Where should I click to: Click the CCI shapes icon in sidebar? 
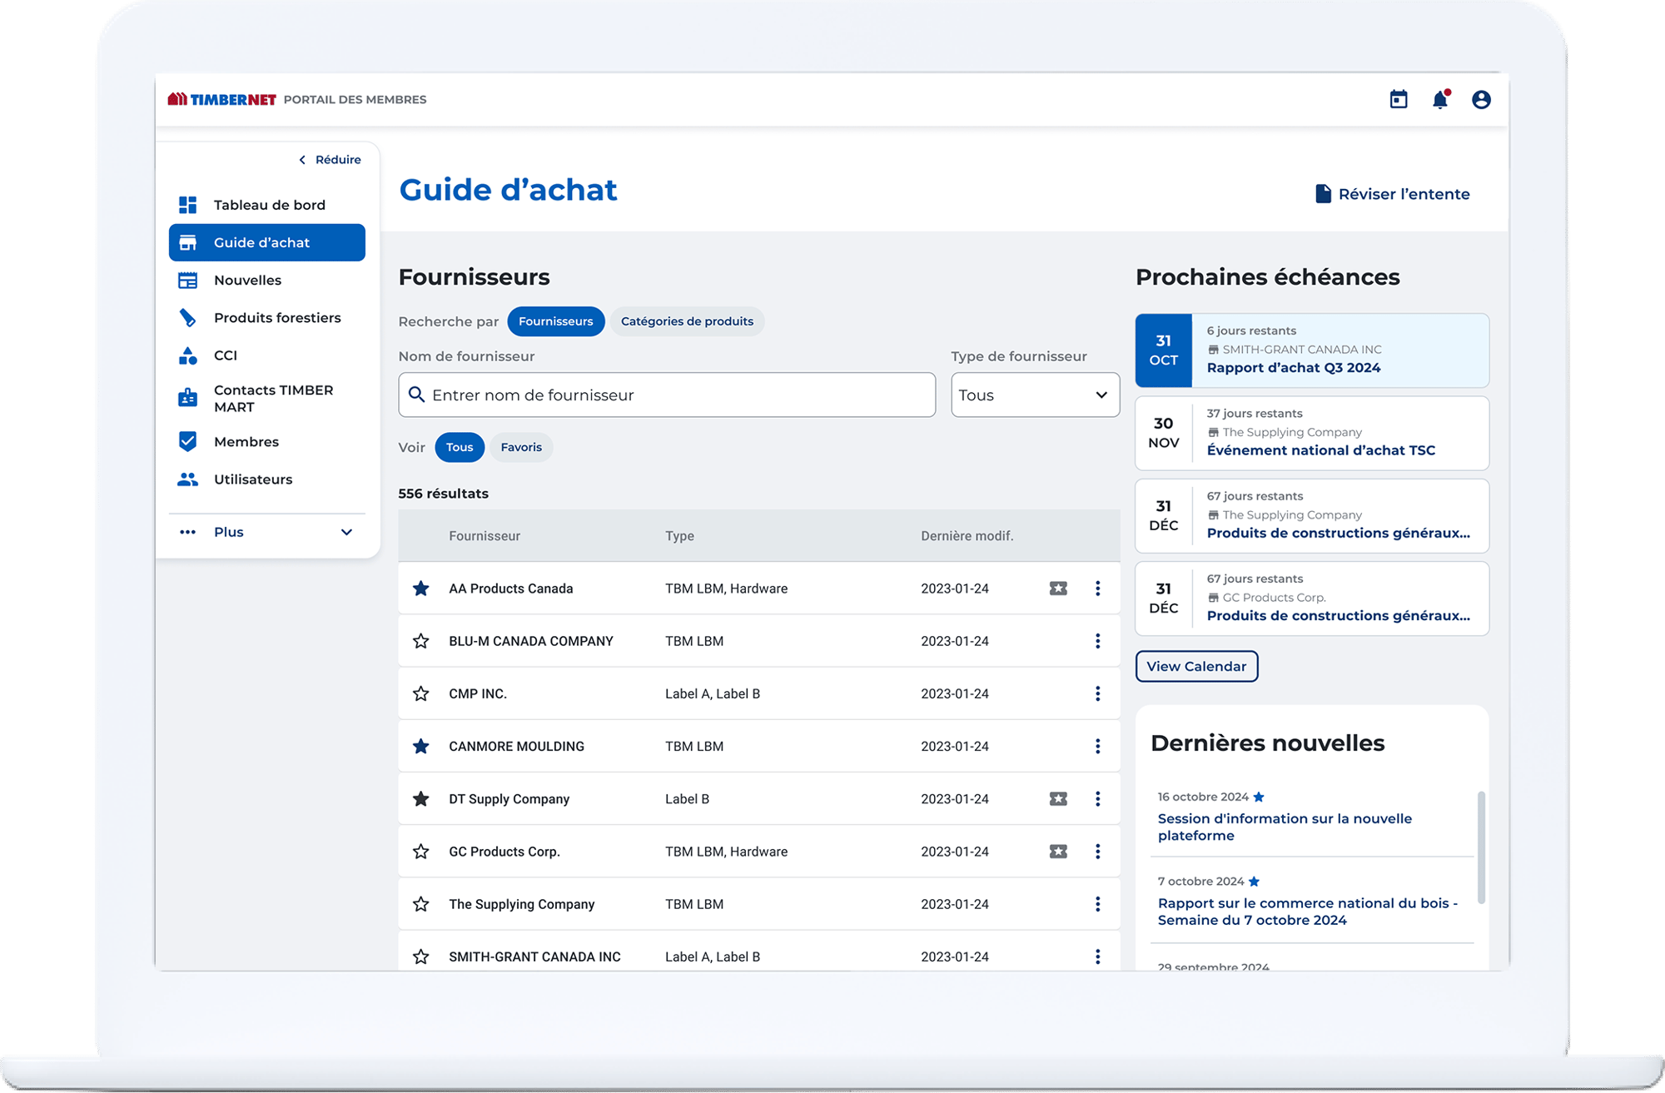pyautogui.click(x=188, y=355)
